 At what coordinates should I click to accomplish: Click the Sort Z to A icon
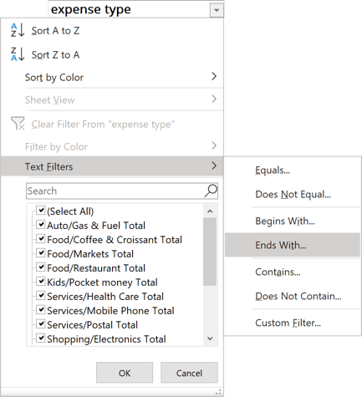tap(18, 54)
